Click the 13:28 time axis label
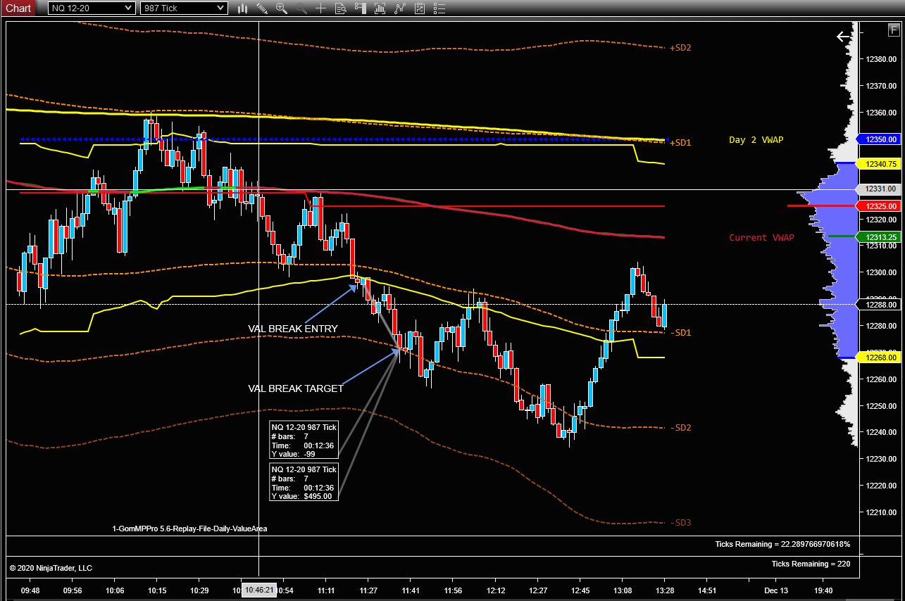The image size is (905, 601). click(x=664, y=590)
